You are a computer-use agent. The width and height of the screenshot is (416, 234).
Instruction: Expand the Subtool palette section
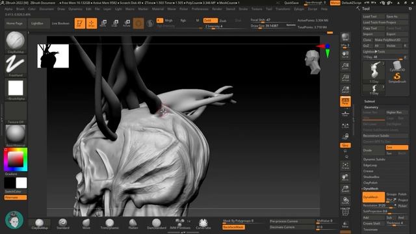(370, 101)
